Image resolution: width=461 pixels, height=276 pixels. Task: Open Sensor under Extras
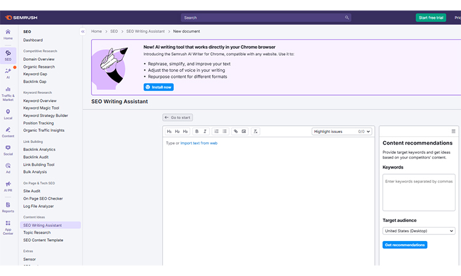point(30,259)
